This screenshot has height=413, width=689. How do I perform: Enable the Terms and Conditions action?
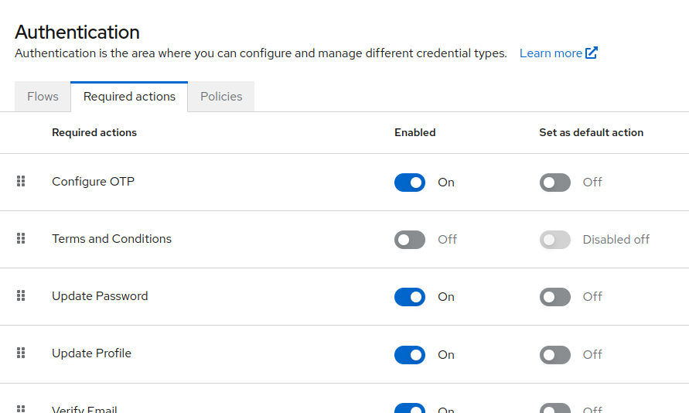[x=410, y=240]
